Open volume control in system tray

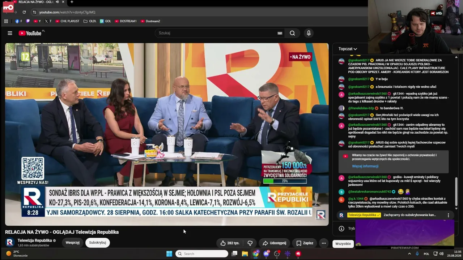[x=441, y=254]
